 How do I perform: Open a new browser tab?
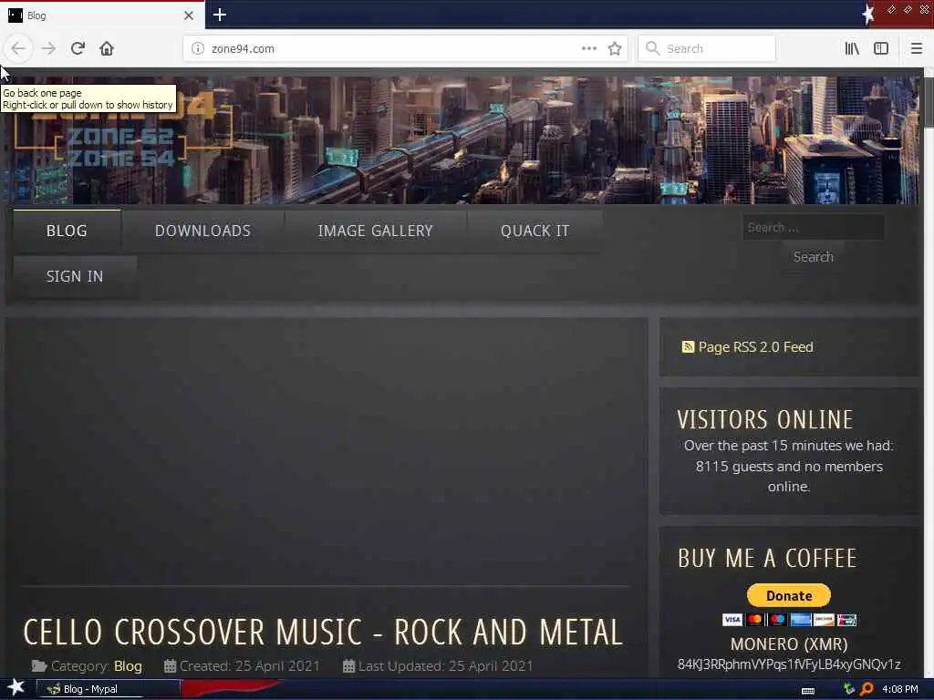point(219,15)
